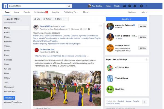This screenshot has height=109, width=164.
Task: Like Alexandru Petrescu's page
Action: click(143, 26)
